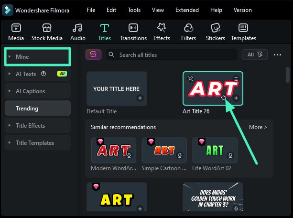293x218 pixels.
Task: Select the Art Title 26 thumbnail
Action: pyautogui.click(x=213, y=88)
